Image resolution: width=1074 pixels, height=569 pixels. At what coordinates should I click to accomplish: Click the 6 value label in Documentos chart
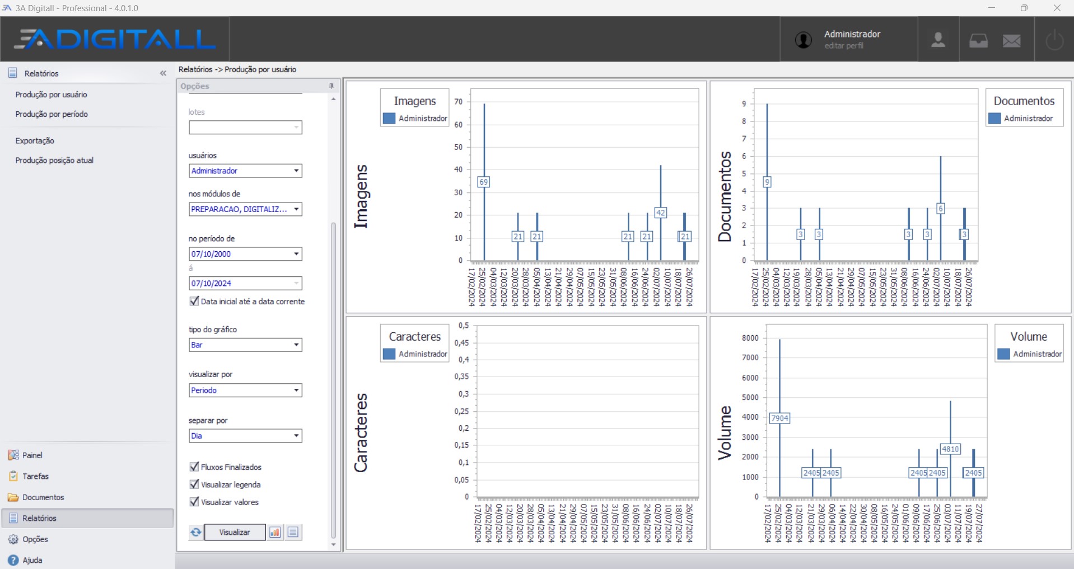pos(941,208)
